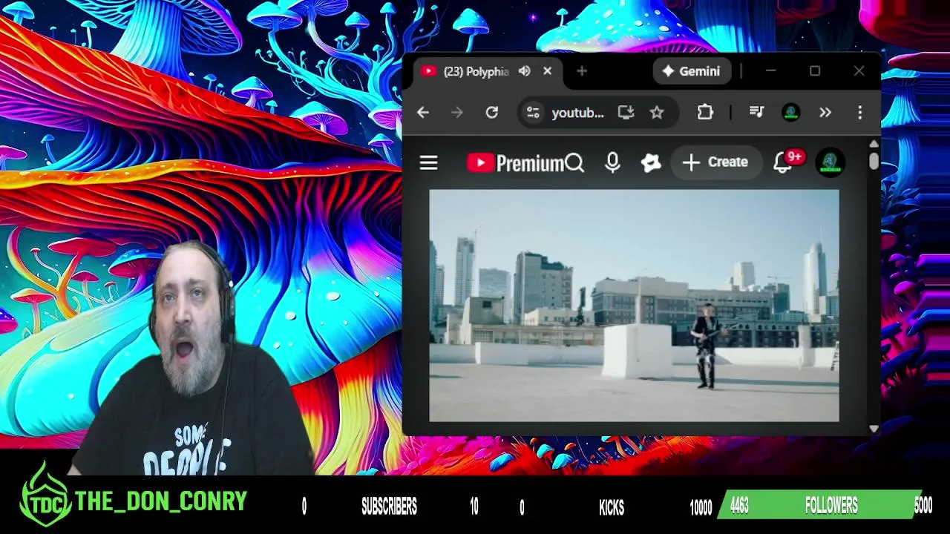Bookmark this page with star icon
The image size is (950, 534).
(x=657, y=112)
